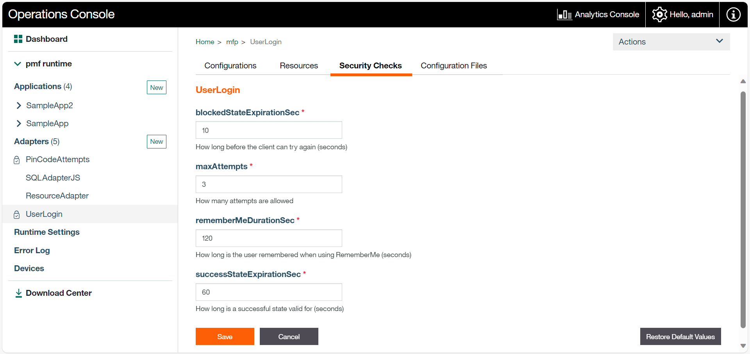Screen dimensions: 750x354
Task: Open the Actions dropdown
Action: tap(671, 42)
